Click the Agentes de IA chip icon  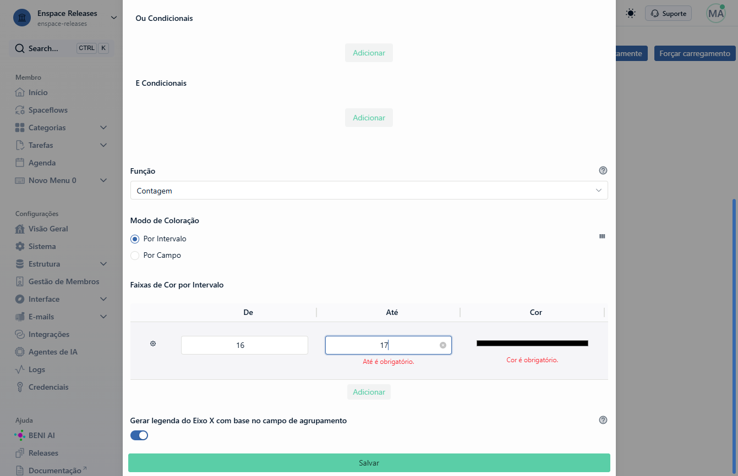[20, 352]
